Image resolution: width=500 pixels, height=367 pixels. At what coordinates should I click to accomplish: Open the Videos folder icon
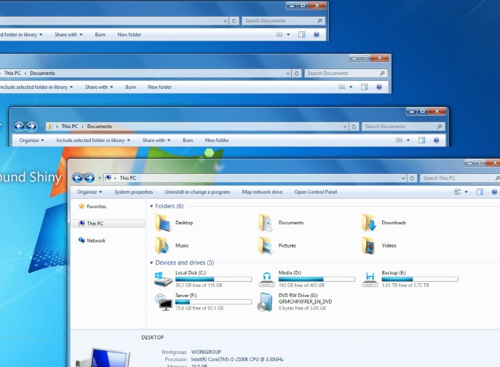click(369, 245)
